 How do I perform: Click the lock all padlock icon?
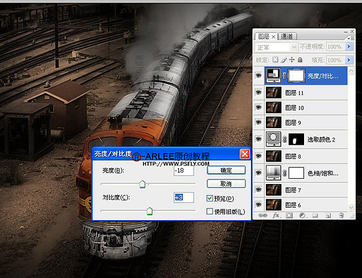coord(300,60)
